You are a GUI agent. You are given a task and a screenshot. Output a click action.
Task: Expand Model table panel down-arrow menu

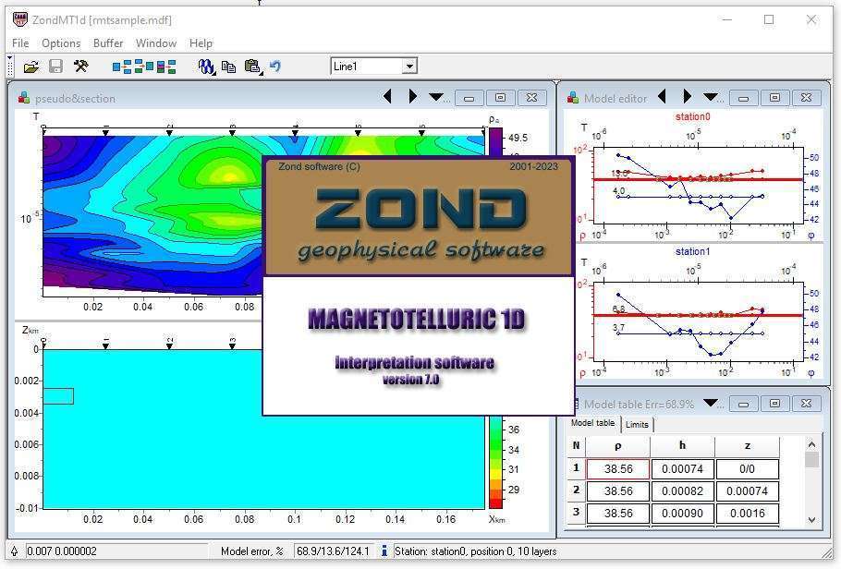point(711,403)
